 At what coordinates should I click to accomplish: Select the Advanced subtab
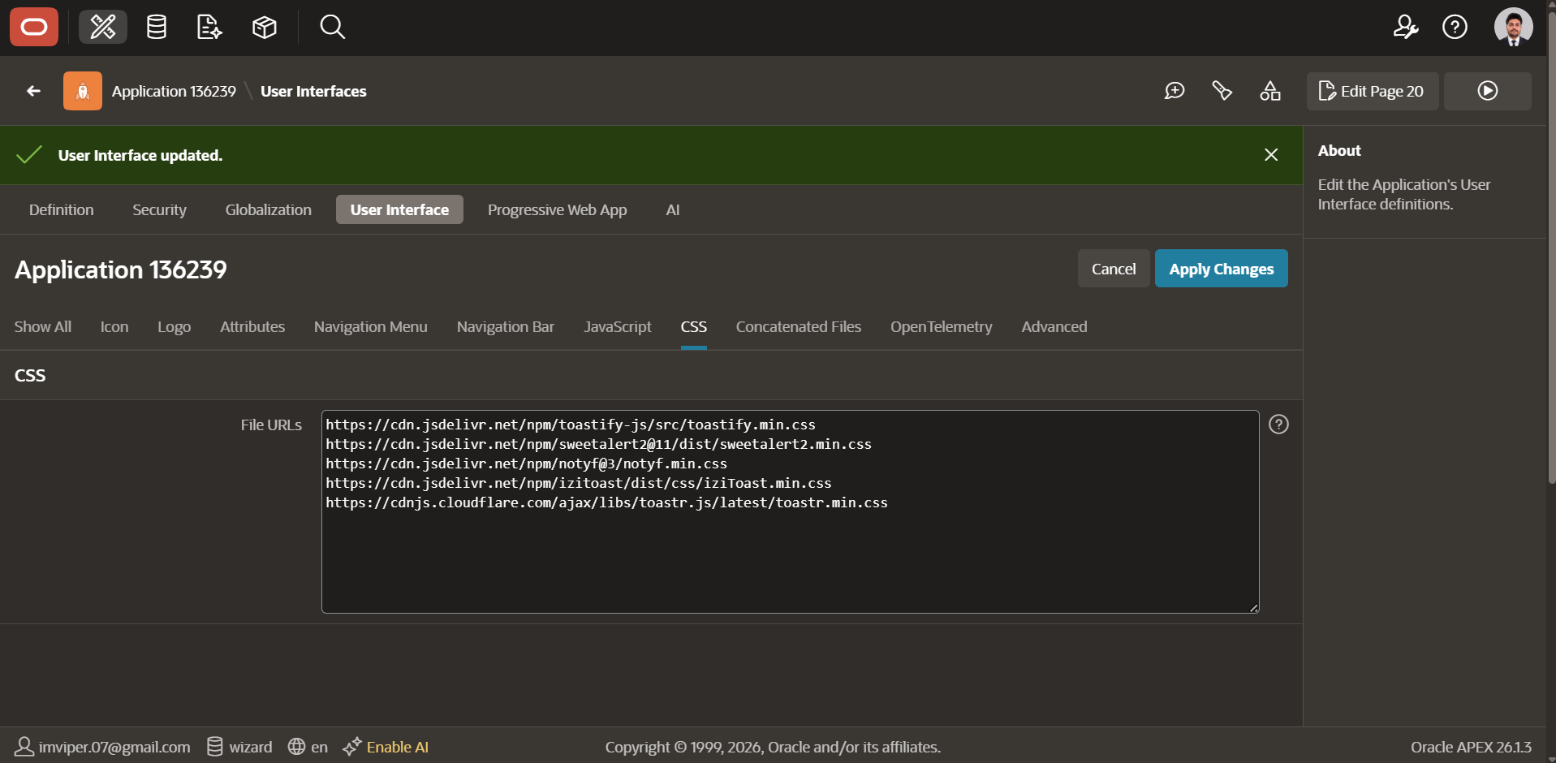pyautogui.click(x=1054, y=326)
